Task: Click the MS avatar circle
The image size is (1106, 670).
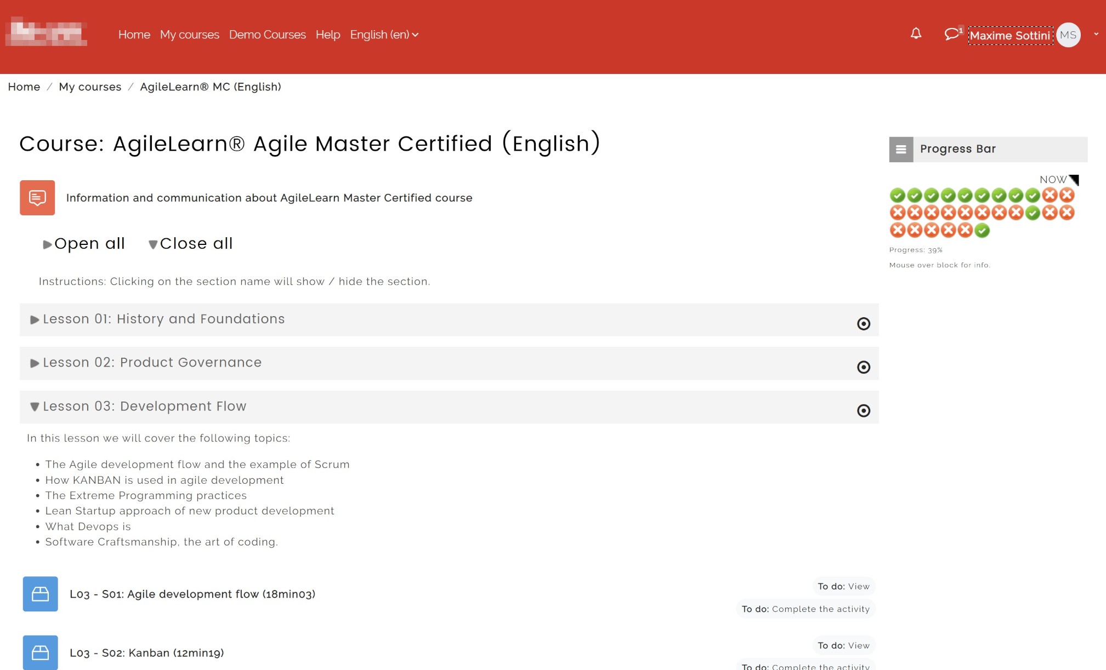Action: click(x=1068, y=35)
